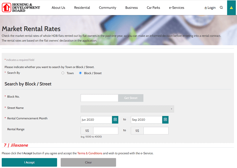Click the Housing & Development Board name text
Screen dimensions: 237x168
click(26, 8)
